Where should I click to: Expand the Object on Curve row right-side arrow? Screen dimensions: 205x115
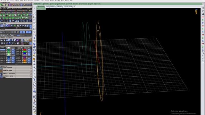click(31, 74)
